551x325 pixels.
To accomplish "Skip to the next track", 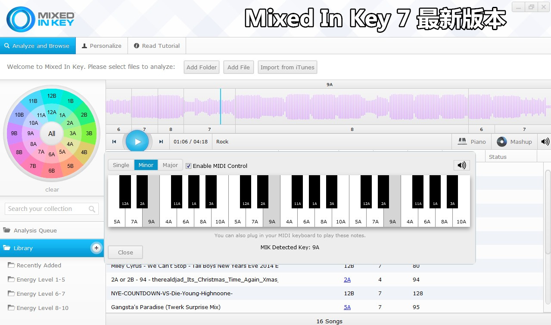I will (161, 142).
